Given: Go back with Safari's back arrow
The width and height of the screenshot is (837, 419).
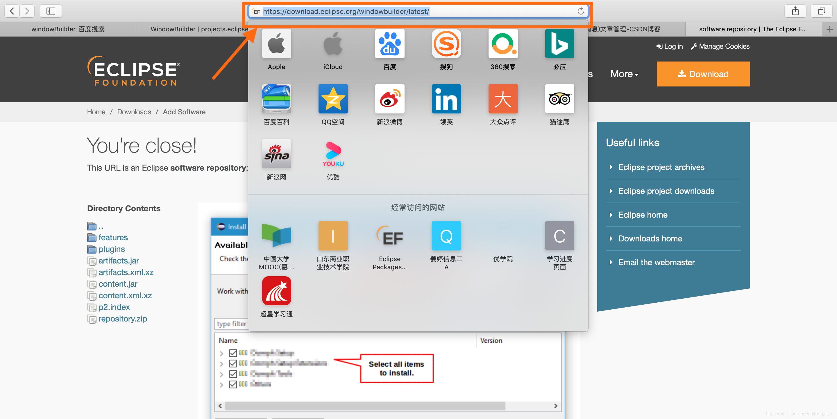Looking at the screenshot, I should [12, 11].
